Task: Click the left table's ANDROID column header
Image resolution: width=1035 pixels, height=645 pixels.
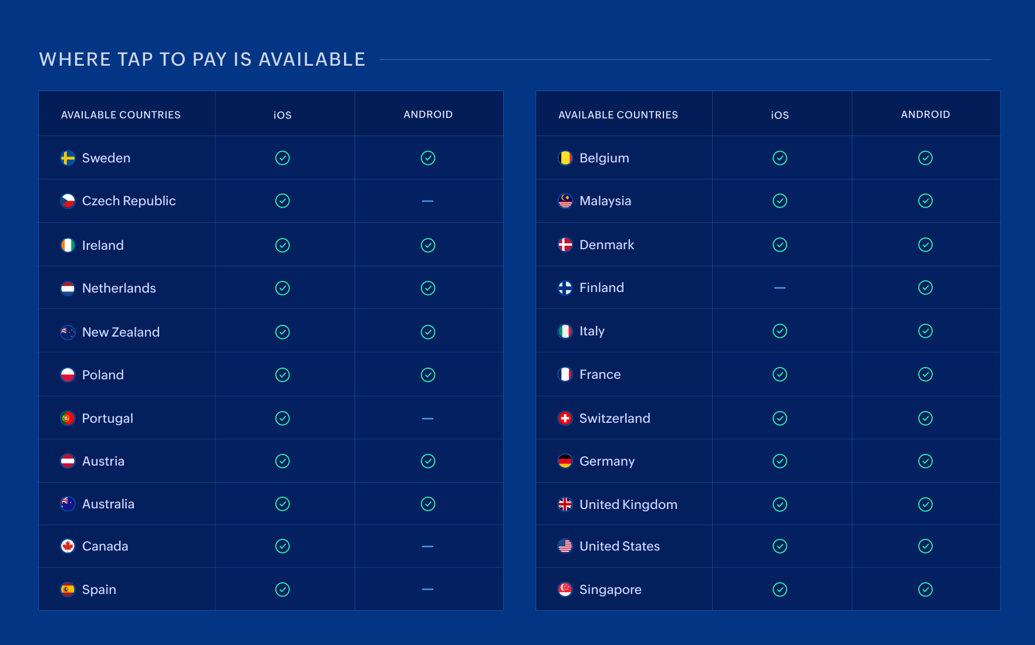Action: [428, 114]
